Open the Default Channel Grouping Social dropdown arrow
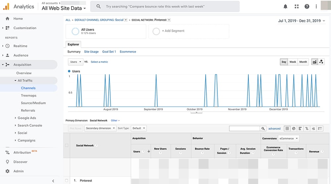 point(126,20)
